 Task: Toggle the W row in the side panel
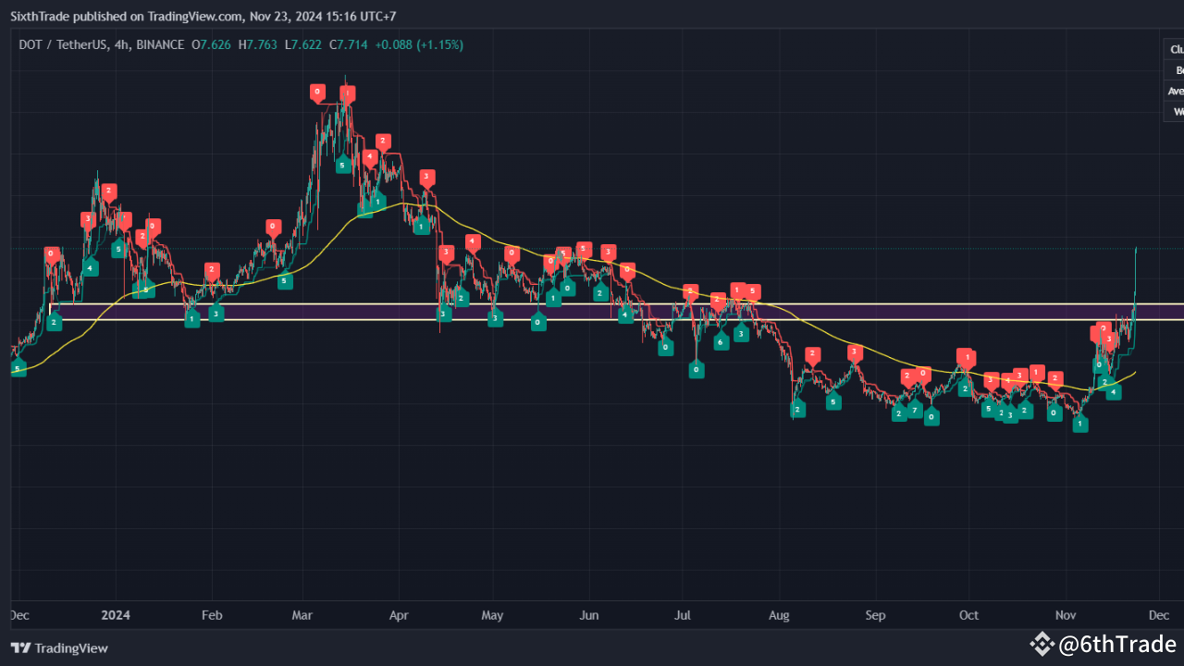pos(1177,111)
